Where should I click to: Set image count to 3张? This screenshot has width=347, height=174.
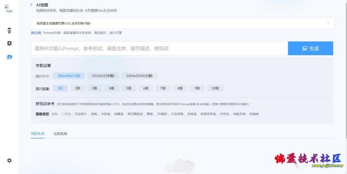pyautogui.click(x=94, y=88)
